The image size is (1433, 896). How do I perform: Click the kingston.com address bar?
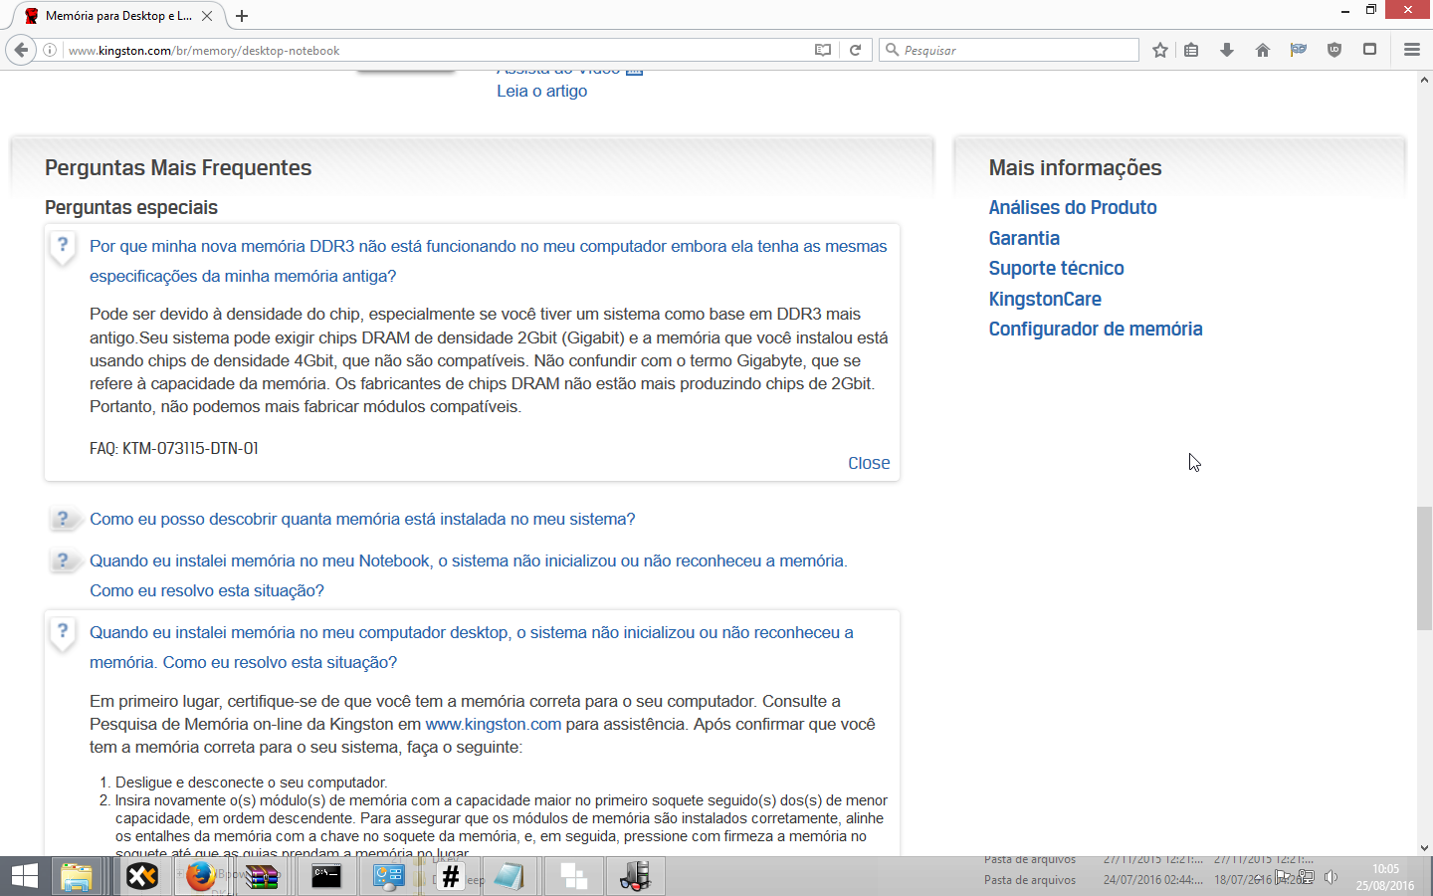pos(438,50)
